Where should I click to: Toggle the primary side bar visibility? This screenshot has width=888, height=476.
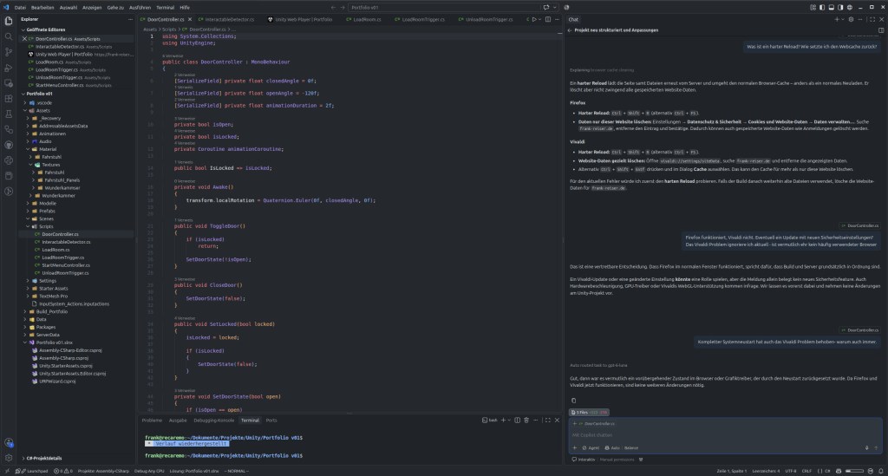pyautogui.click(x=822, y=7)
